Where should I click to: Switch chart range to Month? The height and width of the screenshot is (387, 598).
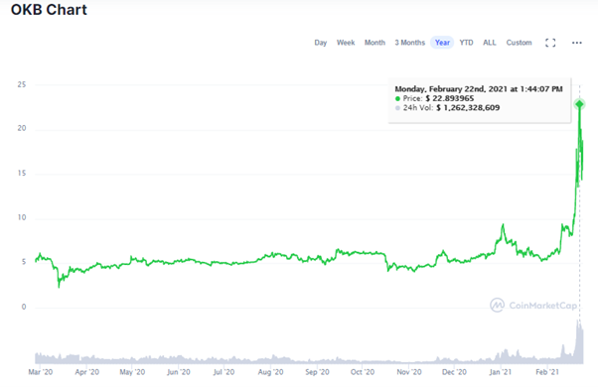point(374,43)
